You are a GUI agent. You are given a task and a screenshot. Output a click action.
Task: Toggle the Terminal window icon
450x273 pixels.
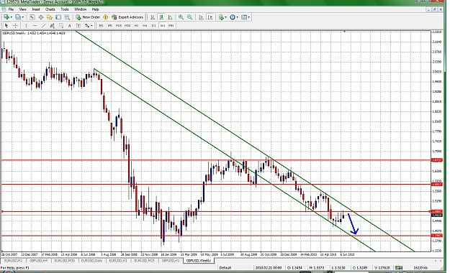(x=58, y=17)
